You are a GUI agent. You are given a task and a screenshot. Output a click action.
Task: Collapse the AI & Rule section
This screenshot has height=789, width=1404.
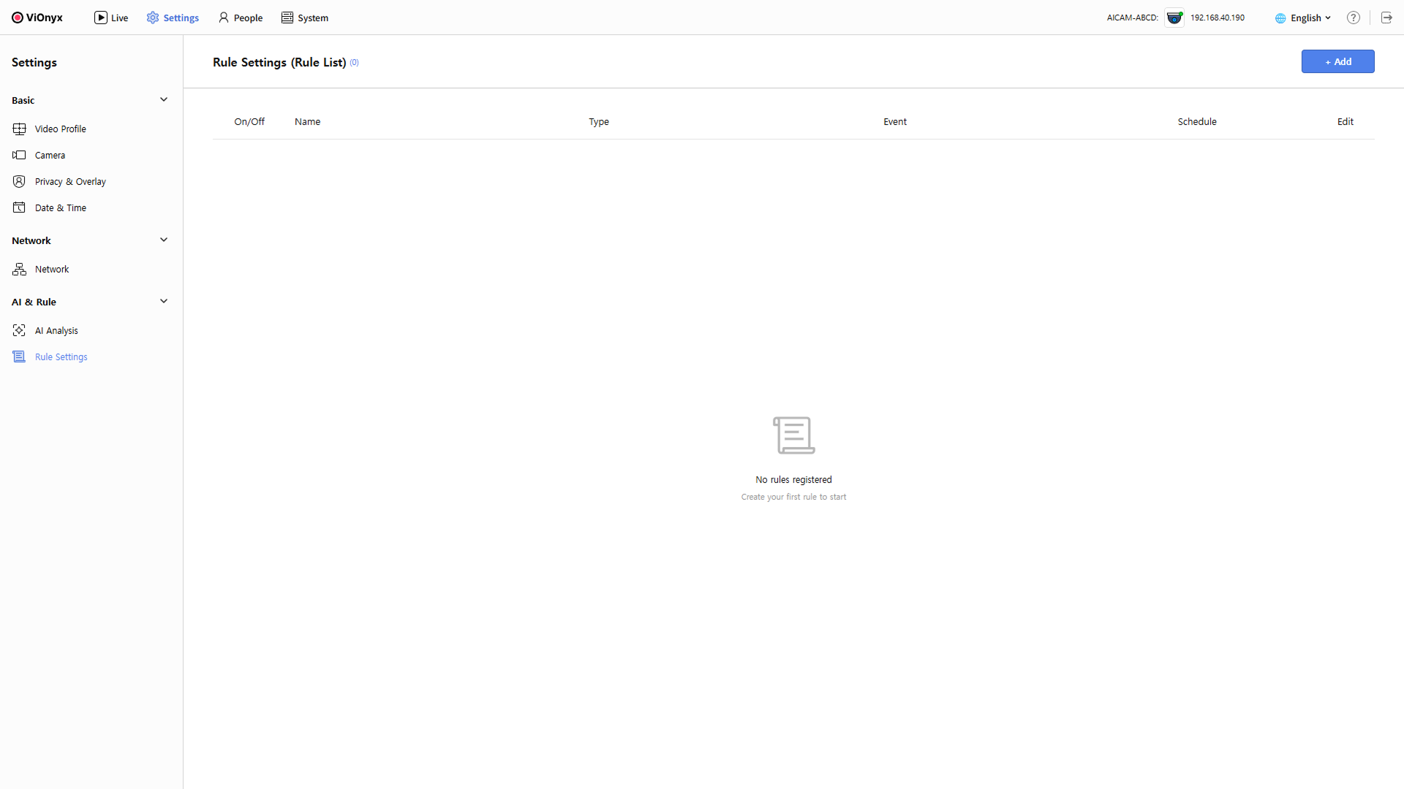164,302
